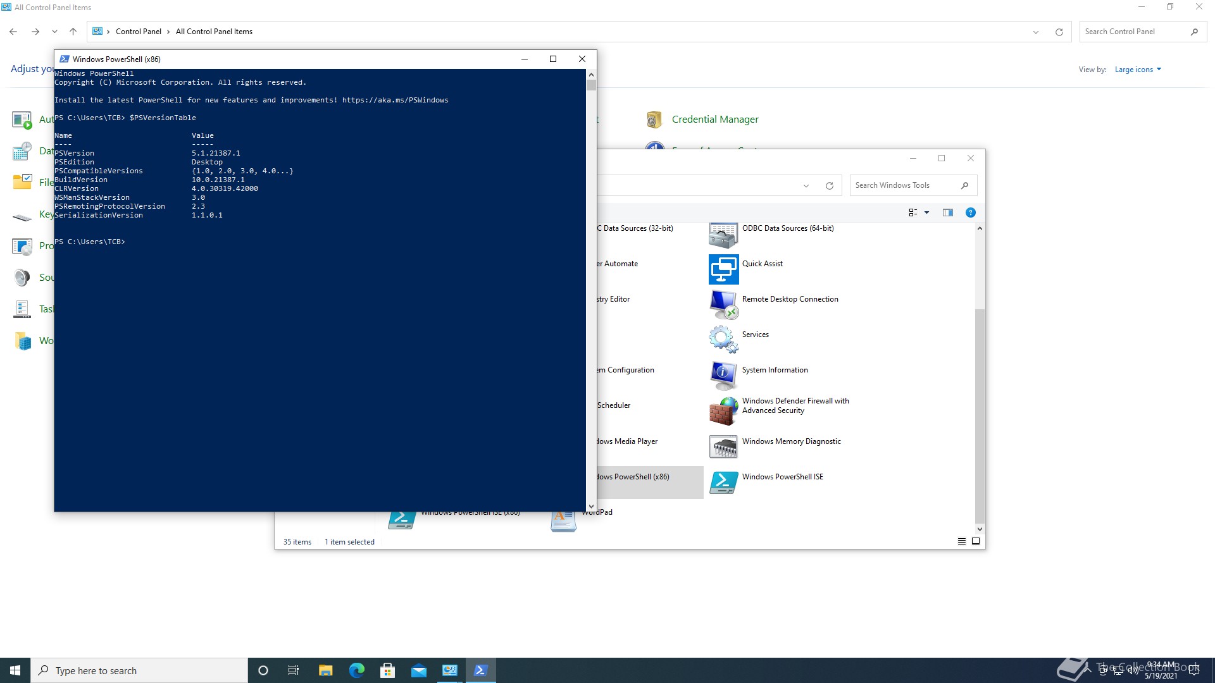Launch Windows PowerShell ISE icon
Screen dimensions: 1215x683
[723, 483]
